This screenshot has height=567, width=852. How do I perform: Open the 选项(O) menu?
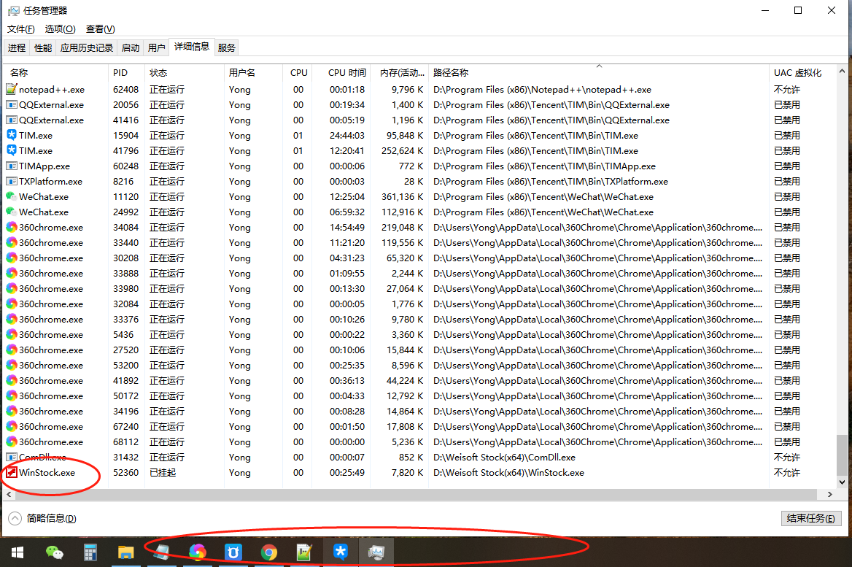point(60,28)
